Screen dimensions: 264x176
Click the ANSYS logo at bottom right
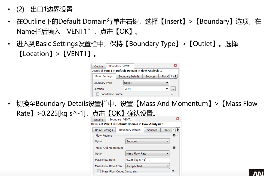click(257, 173)
